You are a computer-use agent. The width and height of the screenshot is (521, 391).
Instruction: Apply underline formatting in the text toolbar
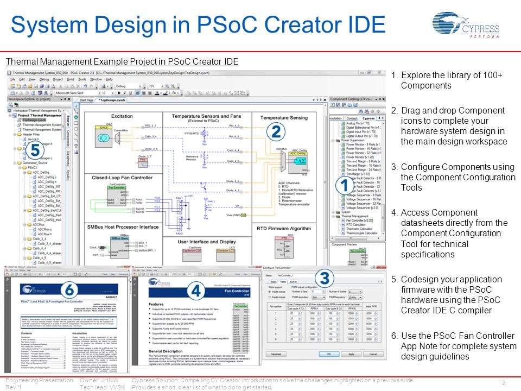(130, 93)
